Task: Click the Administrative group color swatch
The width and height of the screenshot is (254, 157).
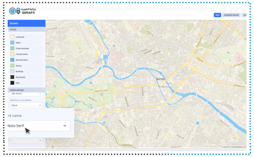Action: coord(12,60)
